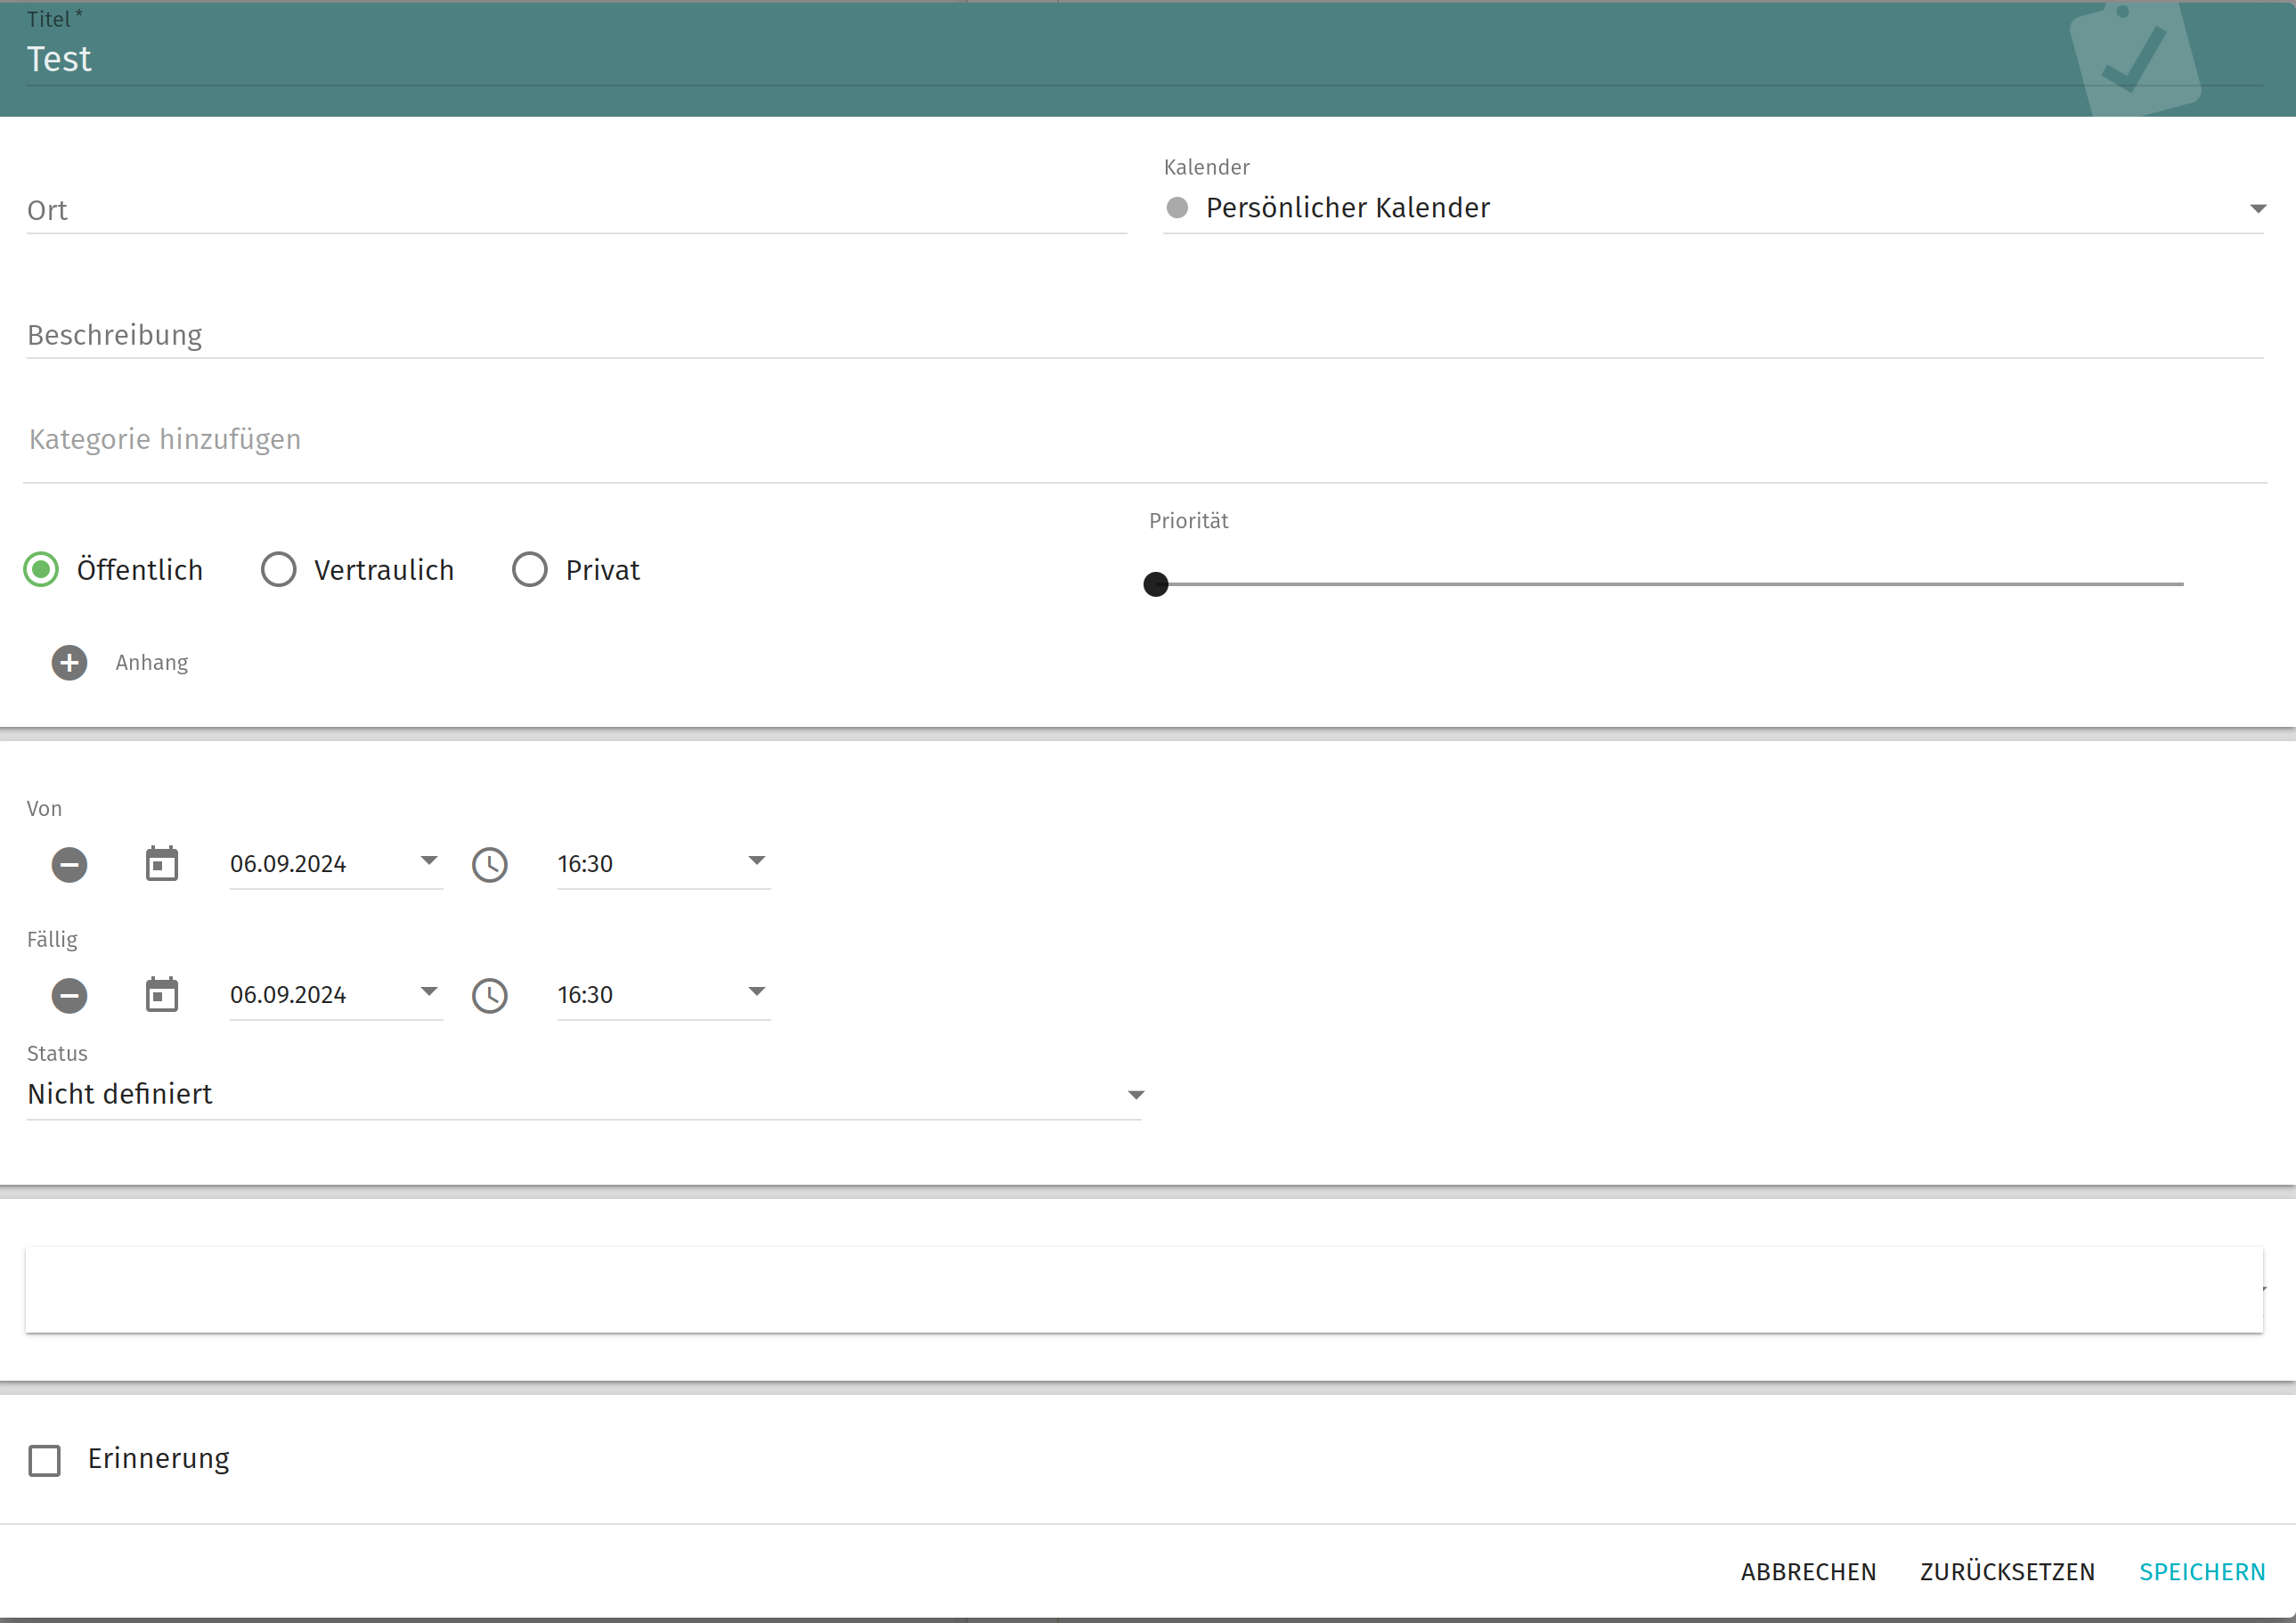Screen dimensions: 2296x1623
Task: Remove the Fällig date with minus icon
Action: click(69, 996)
